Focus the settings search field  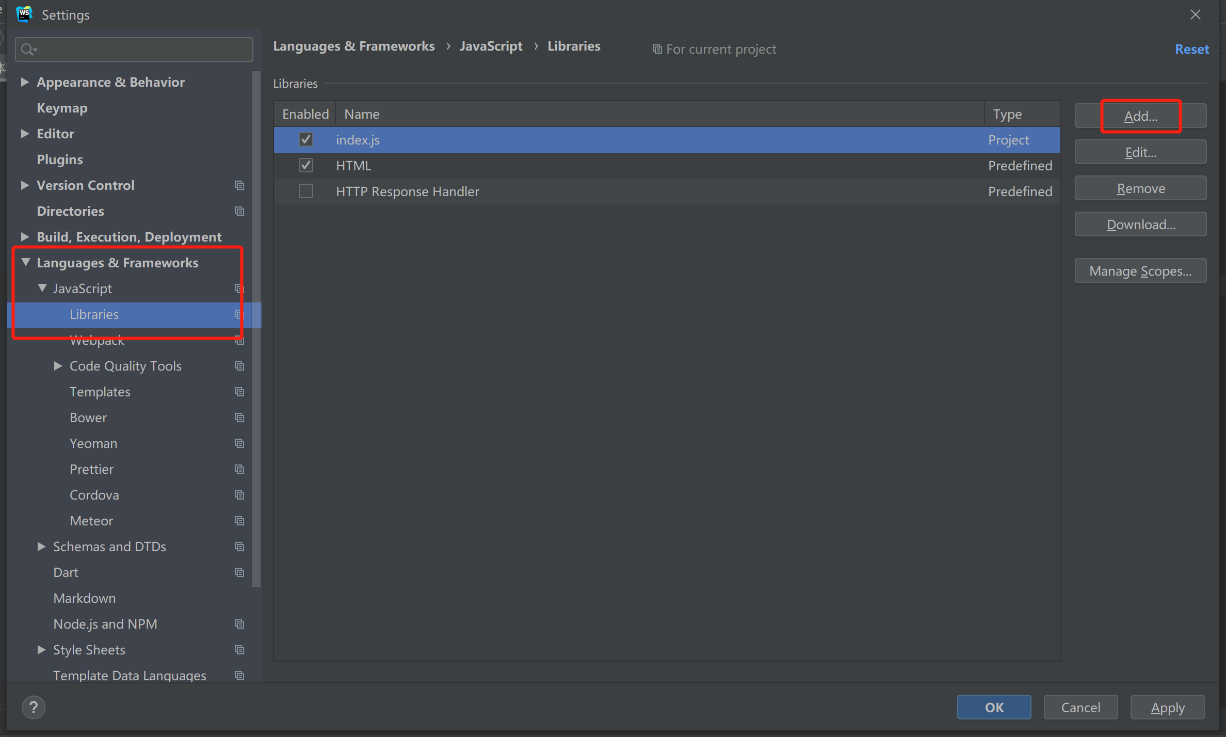click(139, 50)
